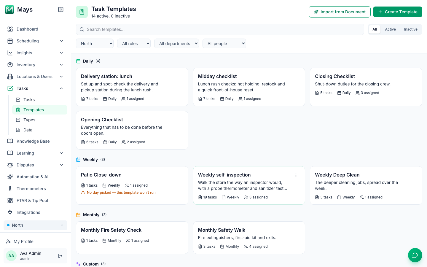Collapse the sidebar with the panel icon

pos(61,9)
